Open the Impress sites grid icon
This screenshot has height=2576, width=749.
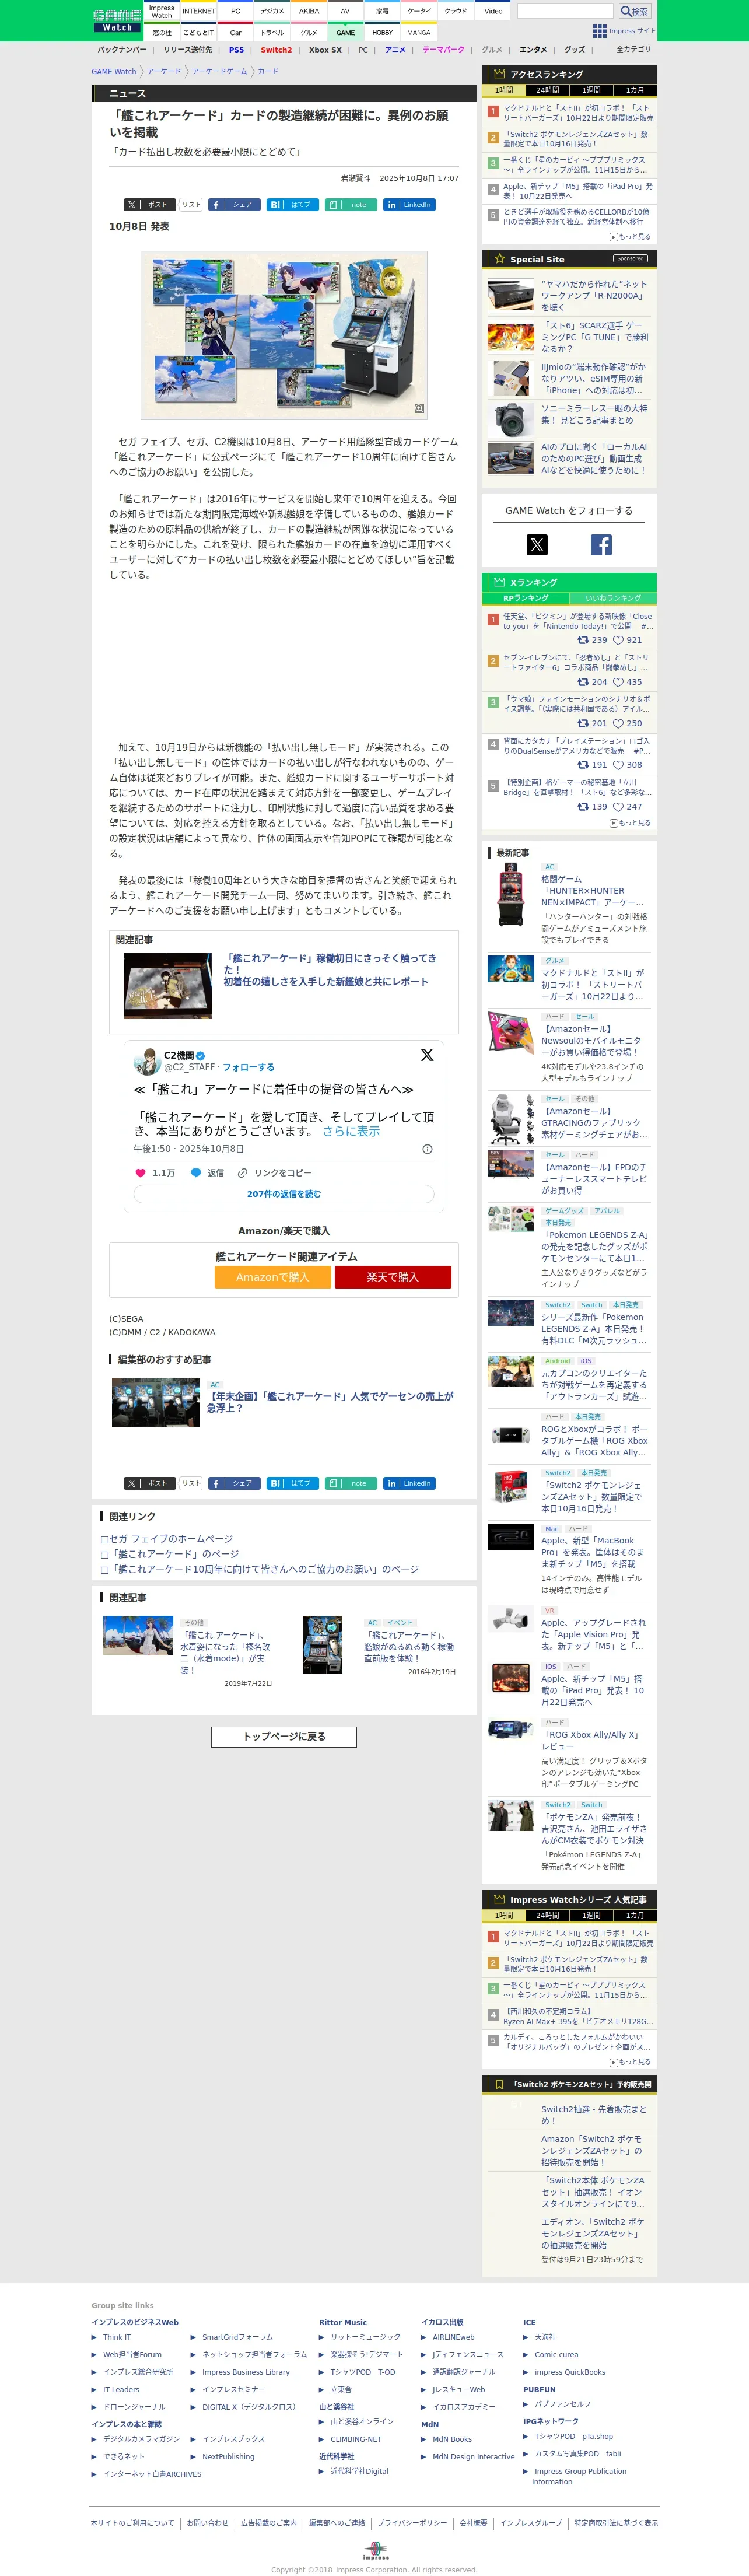(x=599, y=31)
